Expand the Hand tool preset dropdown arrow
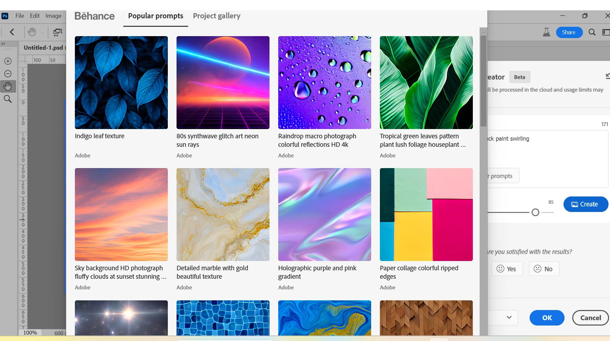 [42, 33]
